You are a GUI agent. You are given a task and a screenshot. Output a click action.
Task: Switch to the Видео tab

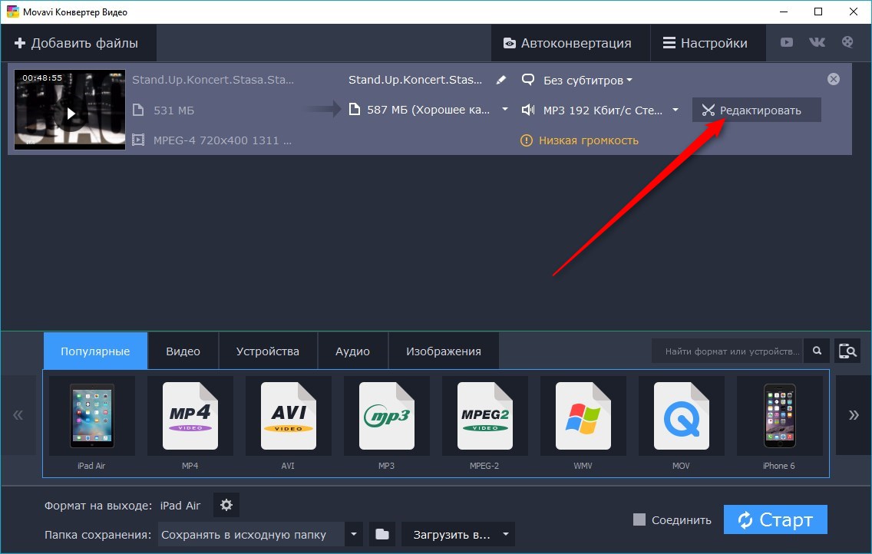coord(183,351)
